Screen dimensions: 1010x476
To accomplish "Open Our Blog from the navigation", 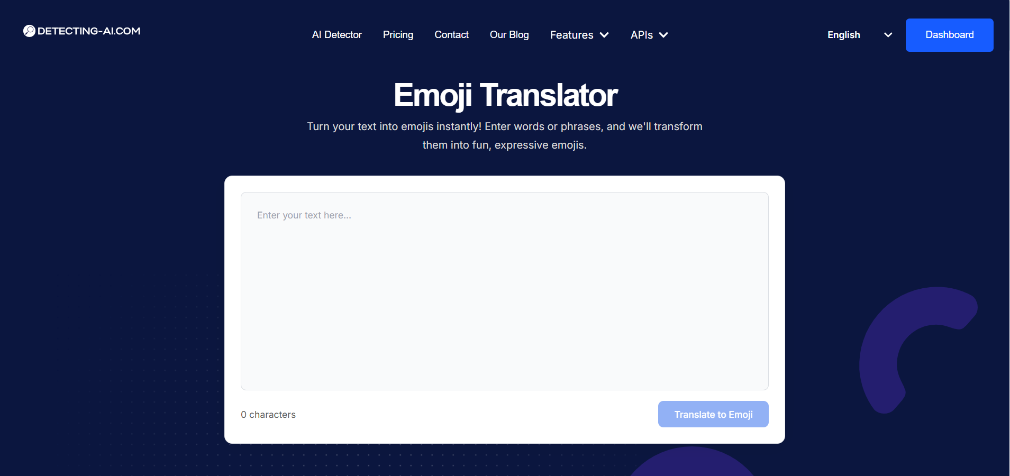I will click(509, 35).
